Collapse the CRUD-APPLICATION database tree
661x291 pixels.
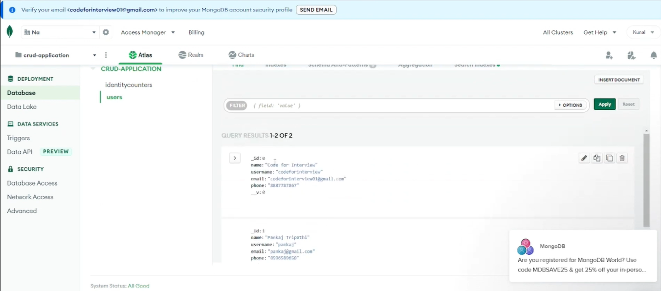tap(92, 69)
